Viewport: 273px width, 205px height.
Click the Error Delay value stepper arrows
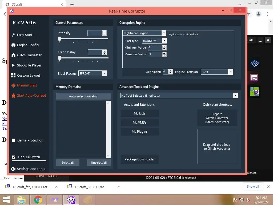click(105, 52)
